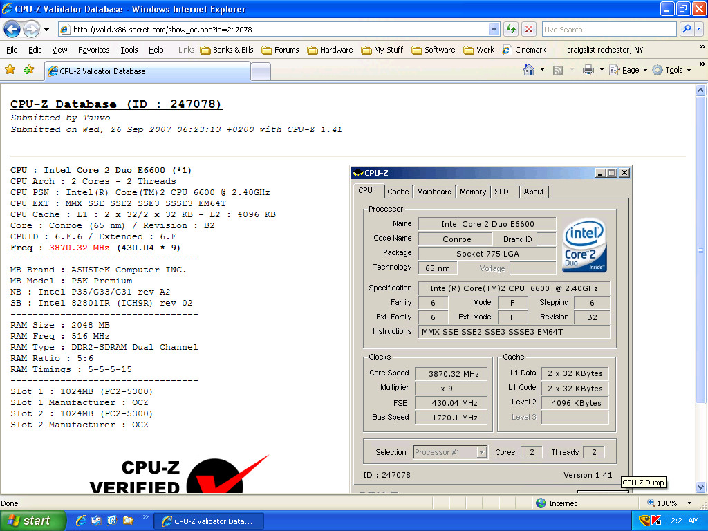Expand the Print options dropdown arrow
Screen dimensions: 708x531
pos(602,70)
